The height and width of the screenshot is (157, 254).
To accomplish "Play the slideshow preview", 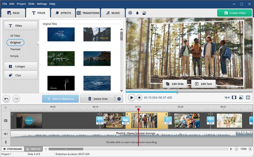I will point(132,98).
